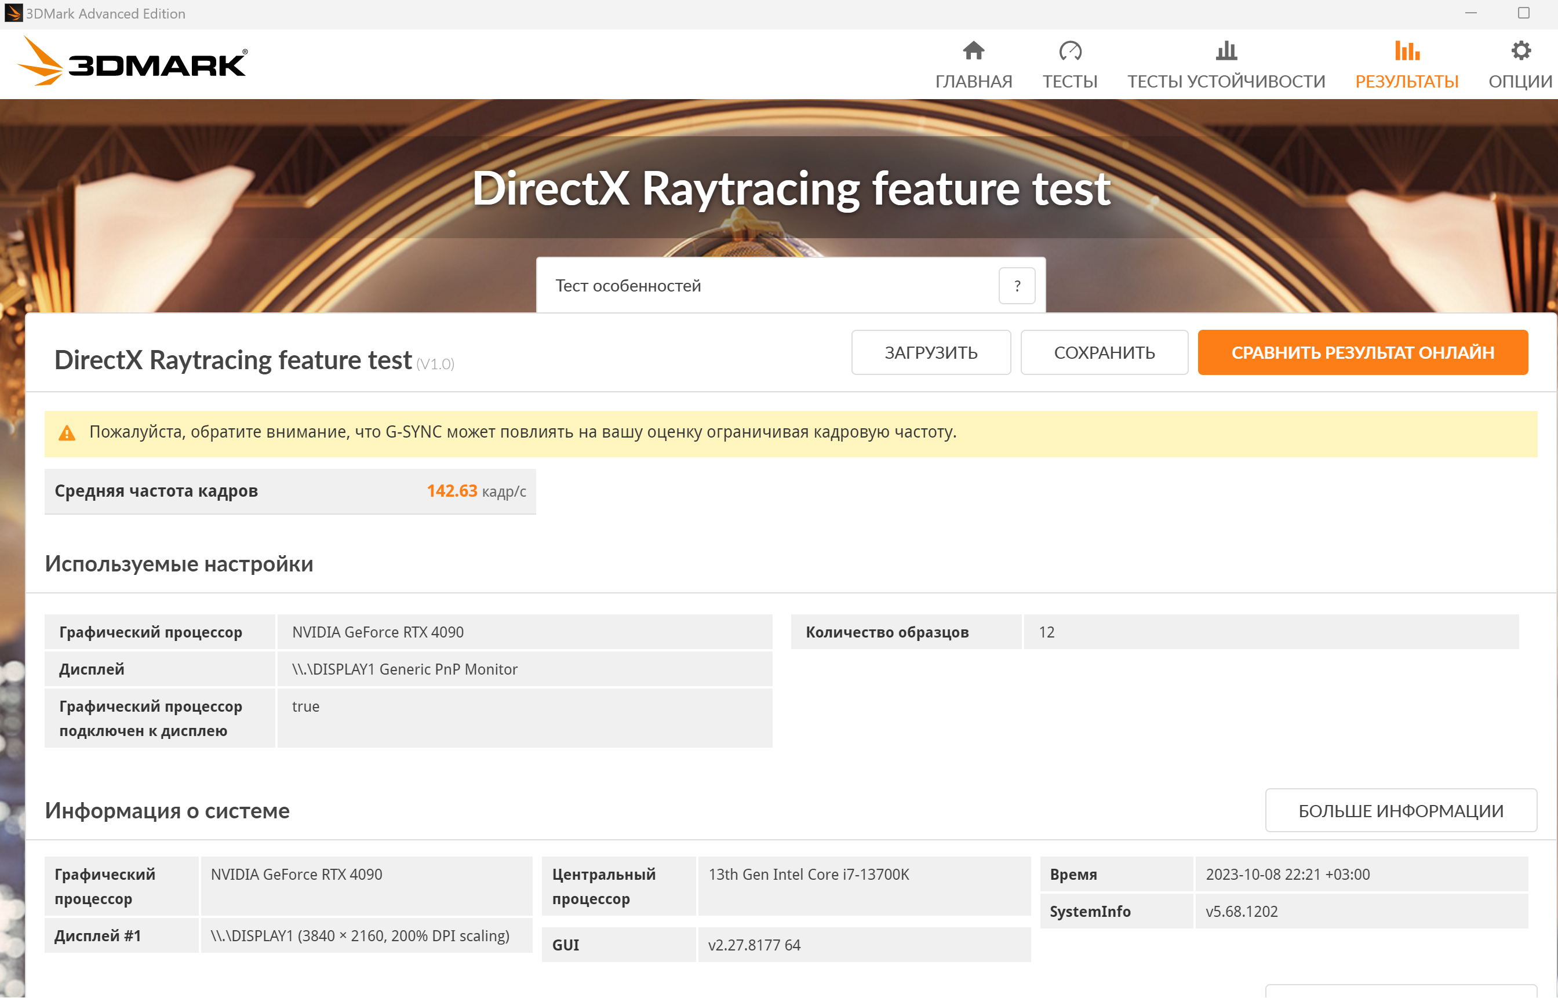Click the 3DMark title bar app icon
Image resolution: width=1558 pixels, height=998 pixels.
click(13, 13)
